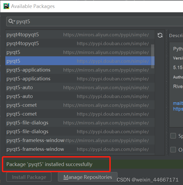
Task: Open the mailto author link
Action: (x=178, y=103)
